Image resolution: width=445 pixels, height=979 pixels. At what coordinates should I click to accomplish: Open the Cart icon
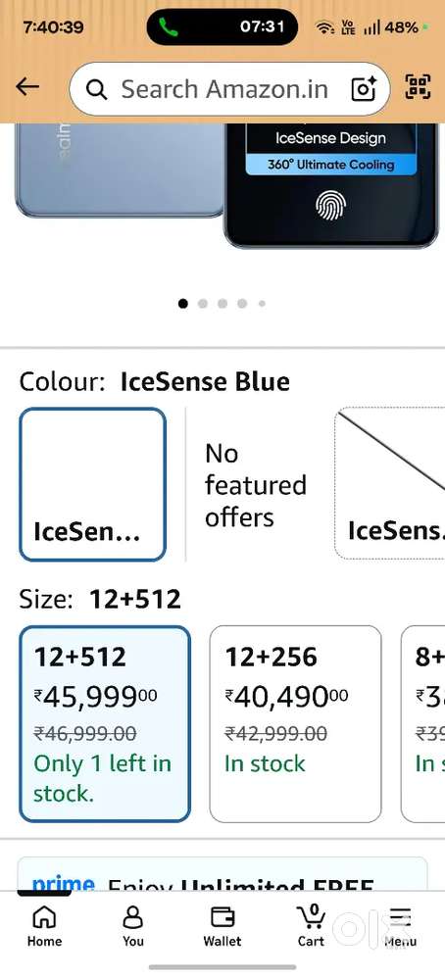pos(311,926)
